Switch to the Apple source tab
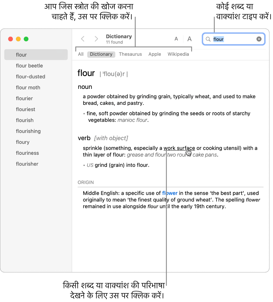273x302 pixels. (154, 54)
